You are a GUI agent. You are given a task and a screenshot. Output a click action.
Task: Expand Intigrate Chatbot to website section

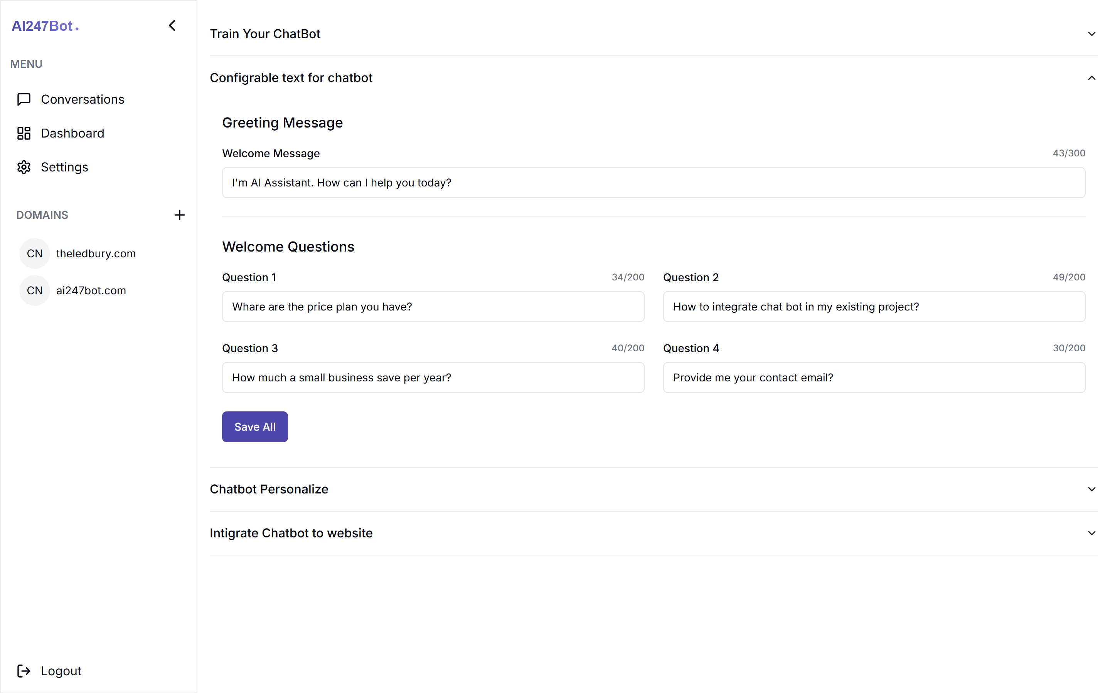1091,533
